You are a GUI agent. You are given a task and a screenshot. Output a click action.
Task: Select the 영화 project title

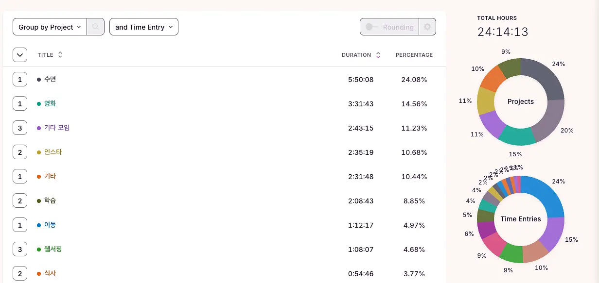50,103
